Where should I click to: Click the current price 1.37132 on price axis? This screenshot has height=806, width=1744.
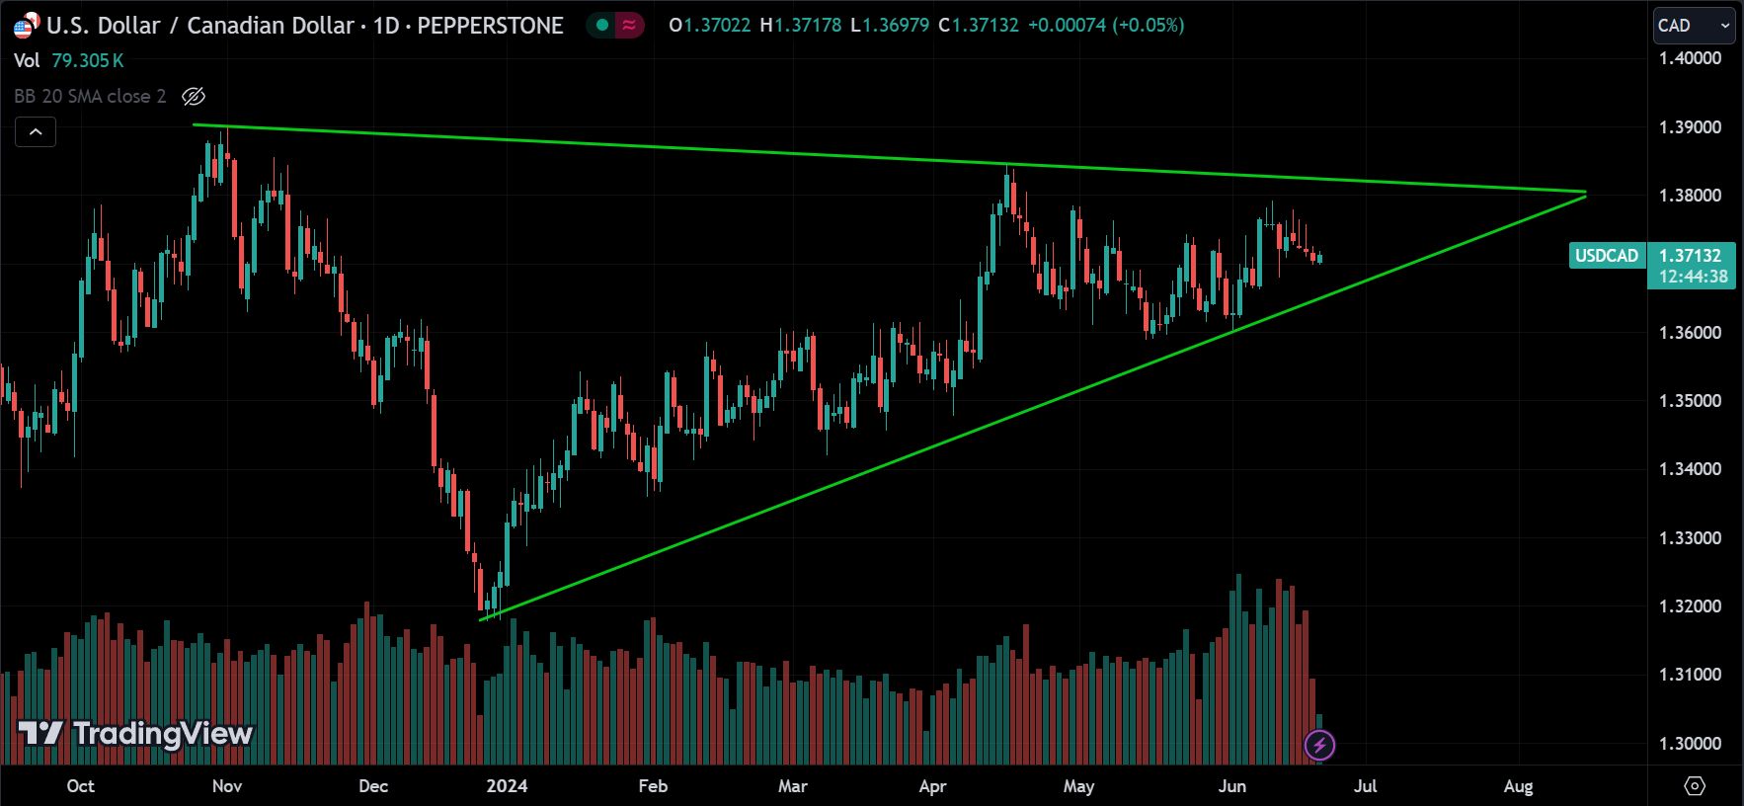point(1691,256)
